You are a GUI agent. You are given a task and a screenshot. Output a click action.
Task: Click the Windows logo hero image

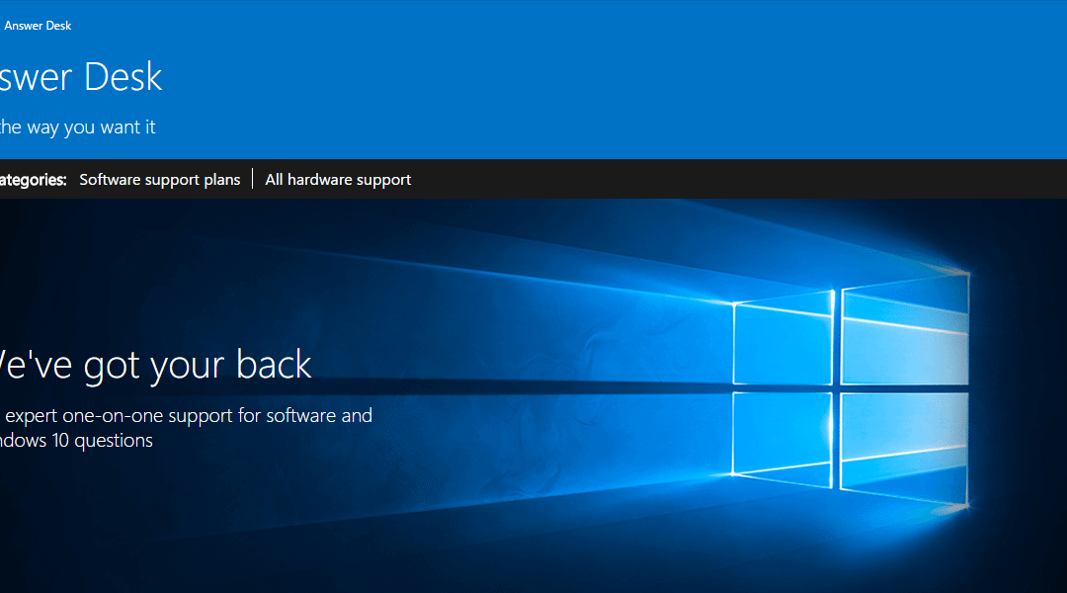tap(851, 388)
